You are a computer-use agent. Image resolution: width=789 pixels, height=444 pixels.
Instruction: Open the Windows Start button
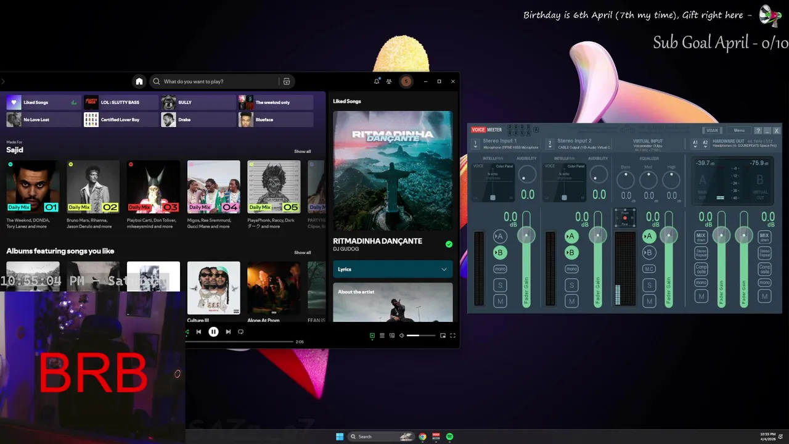pyautogui.click(x=340, y=437)
